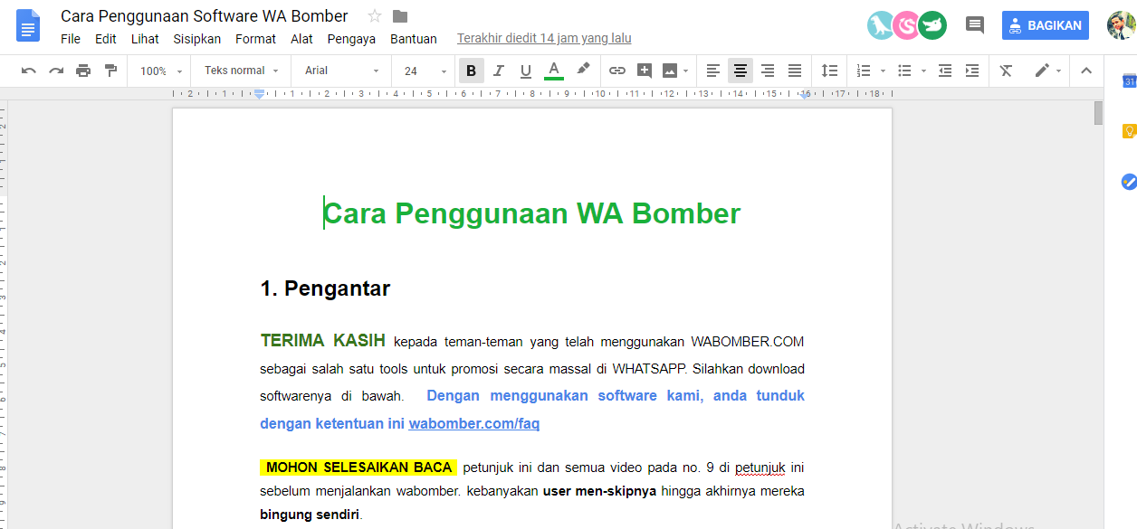
Task: Add a comment with the plus comment icon
Action: 645,71
